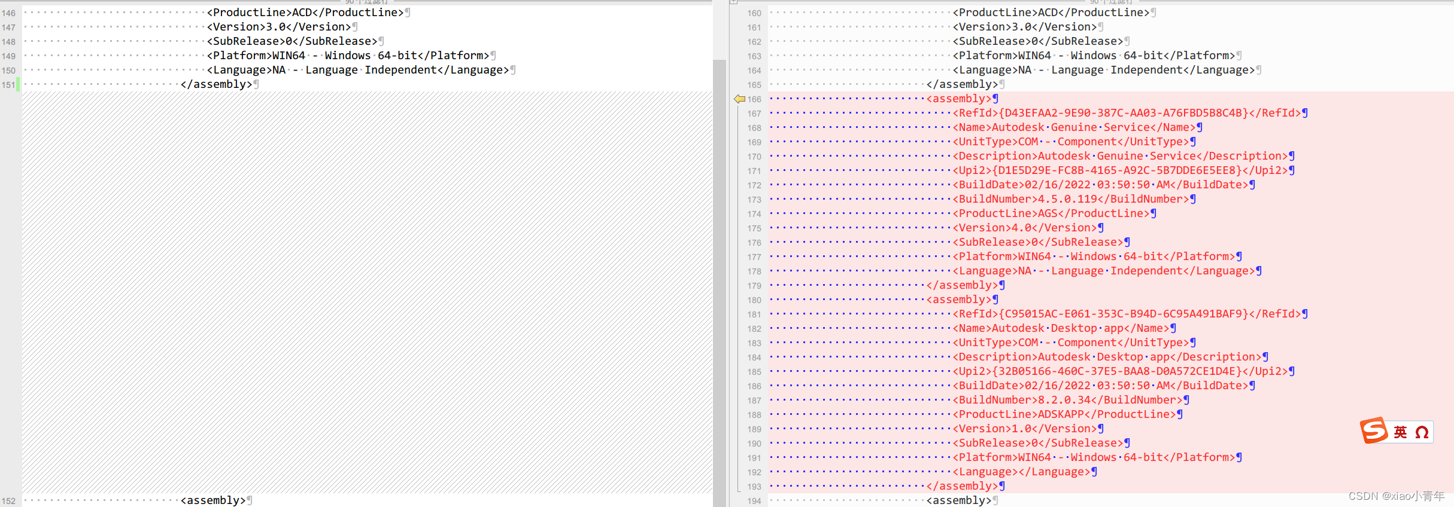Click the green change marker beside line 151
The height and width of the screenshot is (507, 1454).
click(x=19, y=85)
